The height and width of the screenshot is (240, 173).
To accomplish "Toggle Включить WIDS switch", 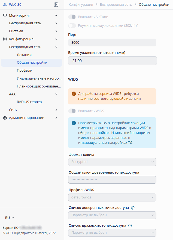I will (x=72, y=111).
